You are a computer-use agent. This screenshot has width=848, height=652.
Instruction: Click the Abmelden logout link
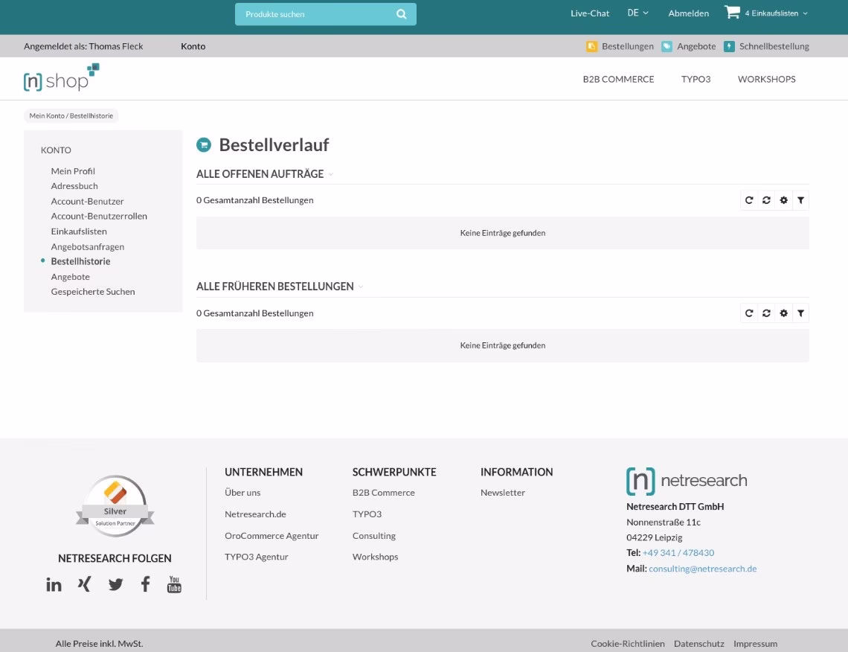(x=688, y=13)
